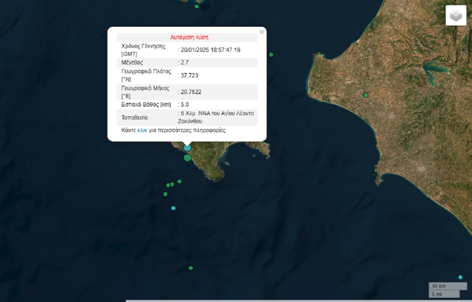
Task: Click the green marker at the top edge
Action: click(197, 6)
